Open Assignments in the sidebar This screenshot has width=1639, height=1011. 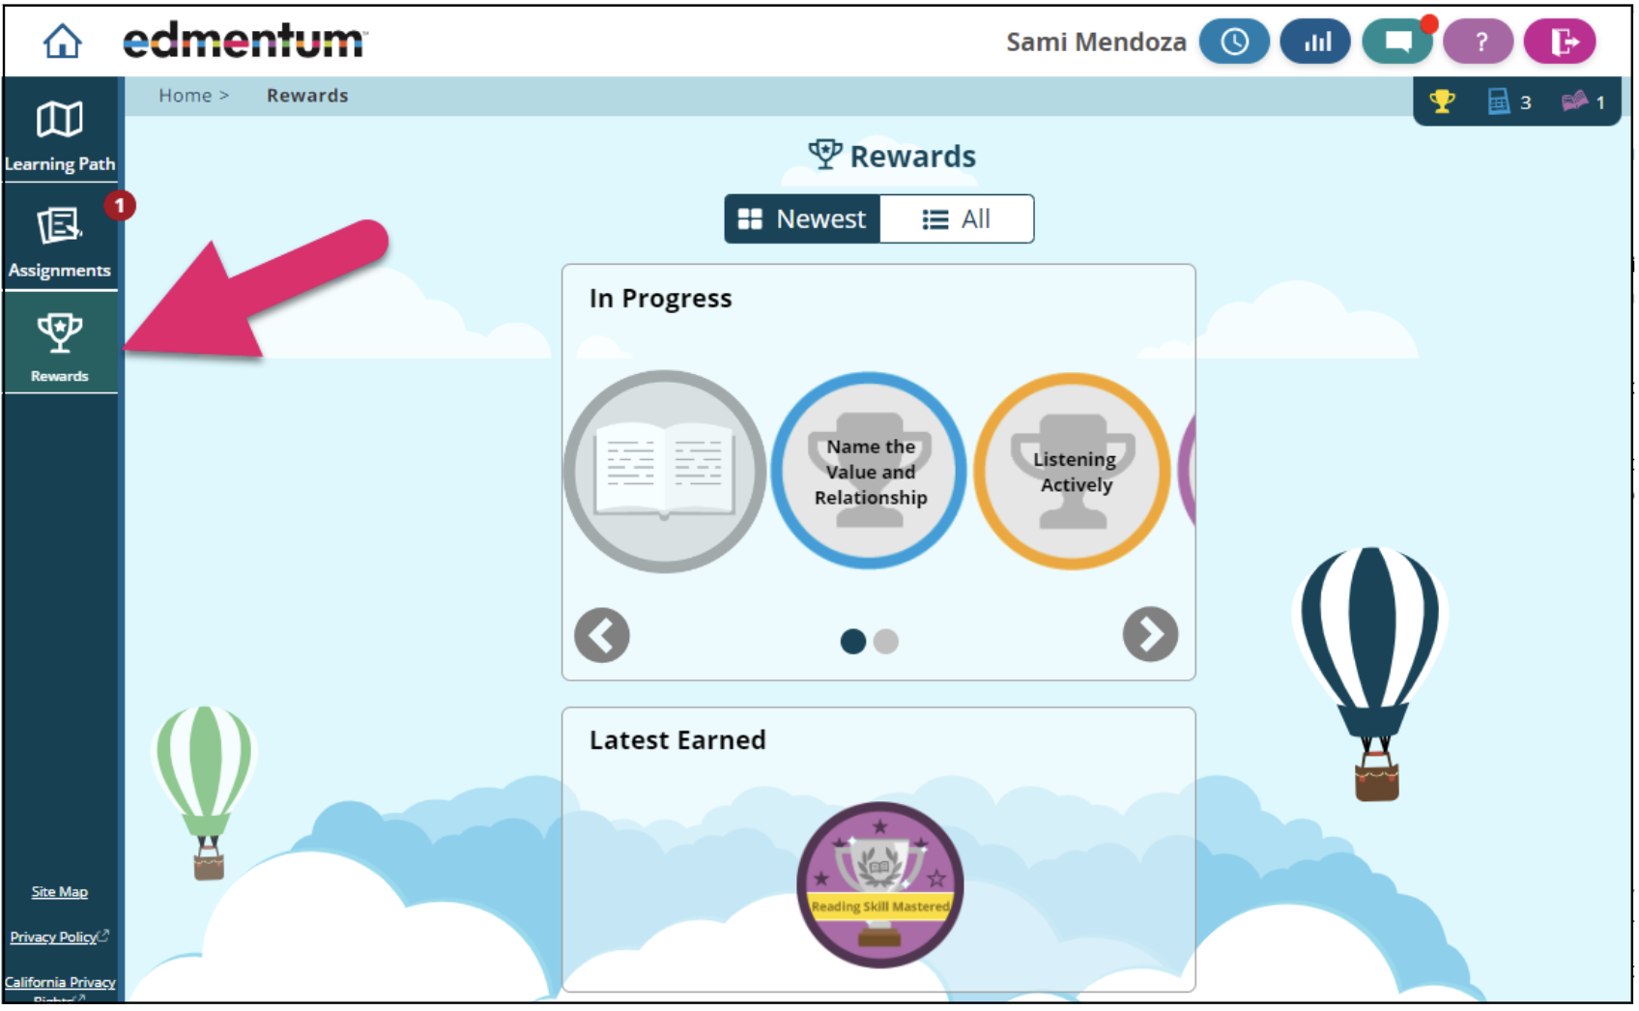60,242
